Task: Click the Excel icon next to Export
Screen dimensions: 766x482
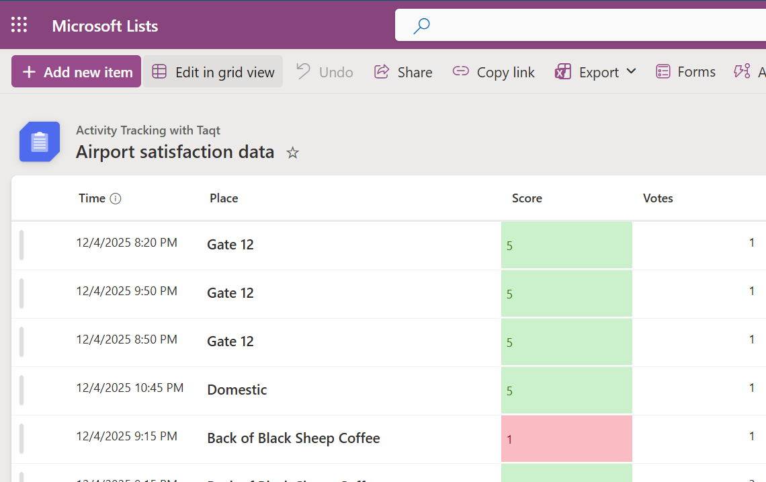Action: (x=562, y=71)
